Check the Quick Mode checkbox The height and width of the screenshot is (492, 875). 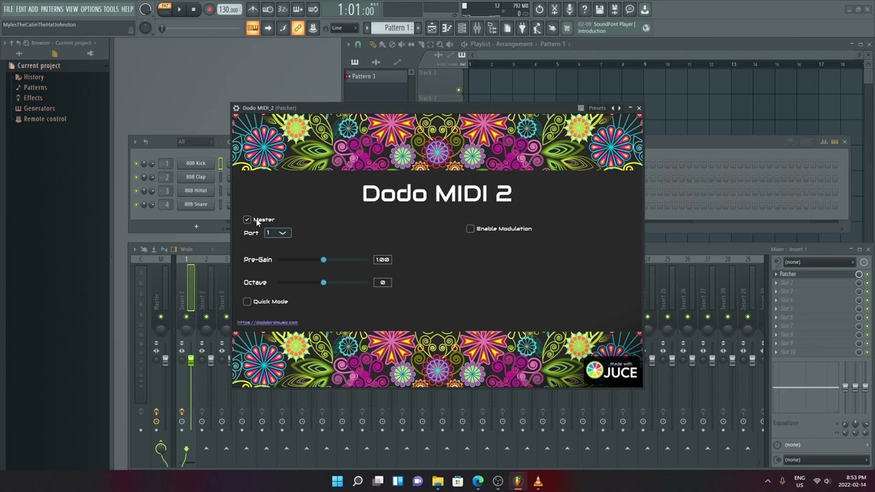(247, 301)
